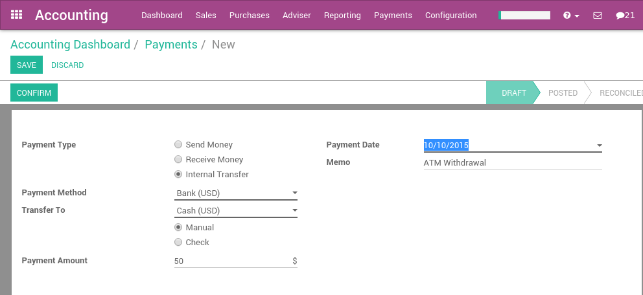
Task: Open the help question mark menu
Action: (x=570, y=15)
